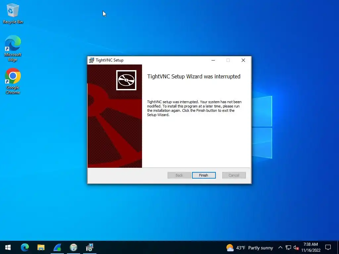This screenshot has height=254, width=339.
Task: Click the 'TightVNC Setup' title text
Action: [110, 60]
